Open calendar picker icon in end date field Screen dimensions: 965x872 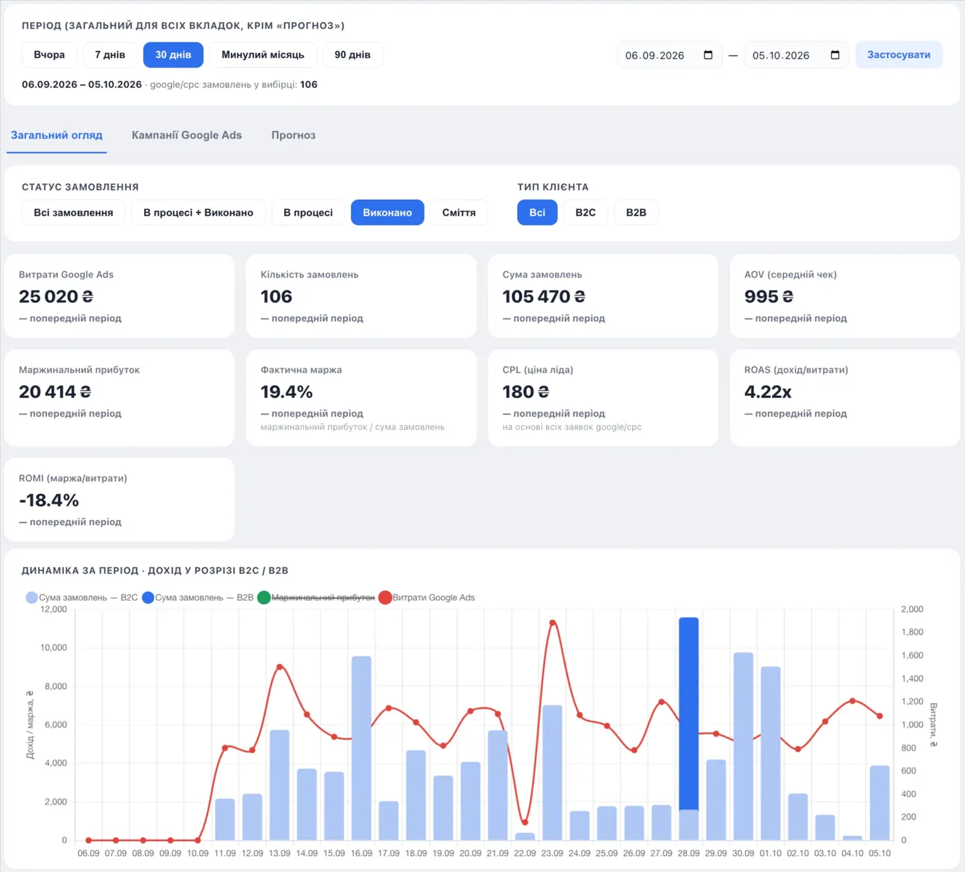[x=835, y=55]
